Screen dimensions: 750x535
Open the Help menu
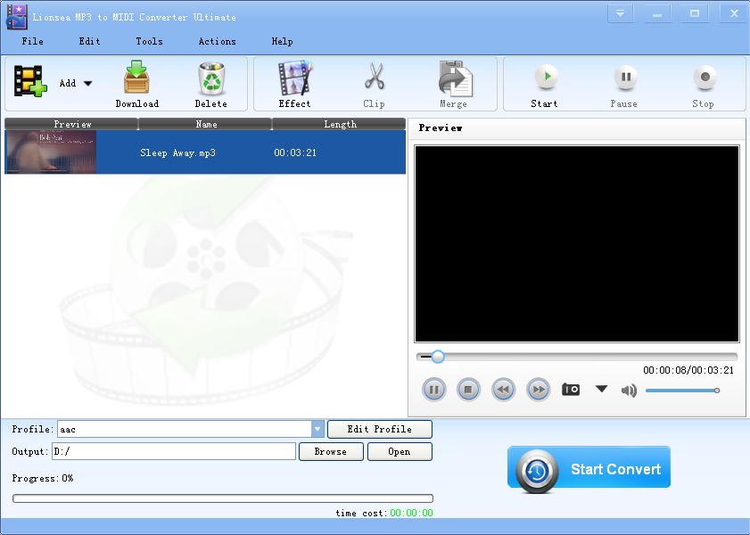(282, 41)
